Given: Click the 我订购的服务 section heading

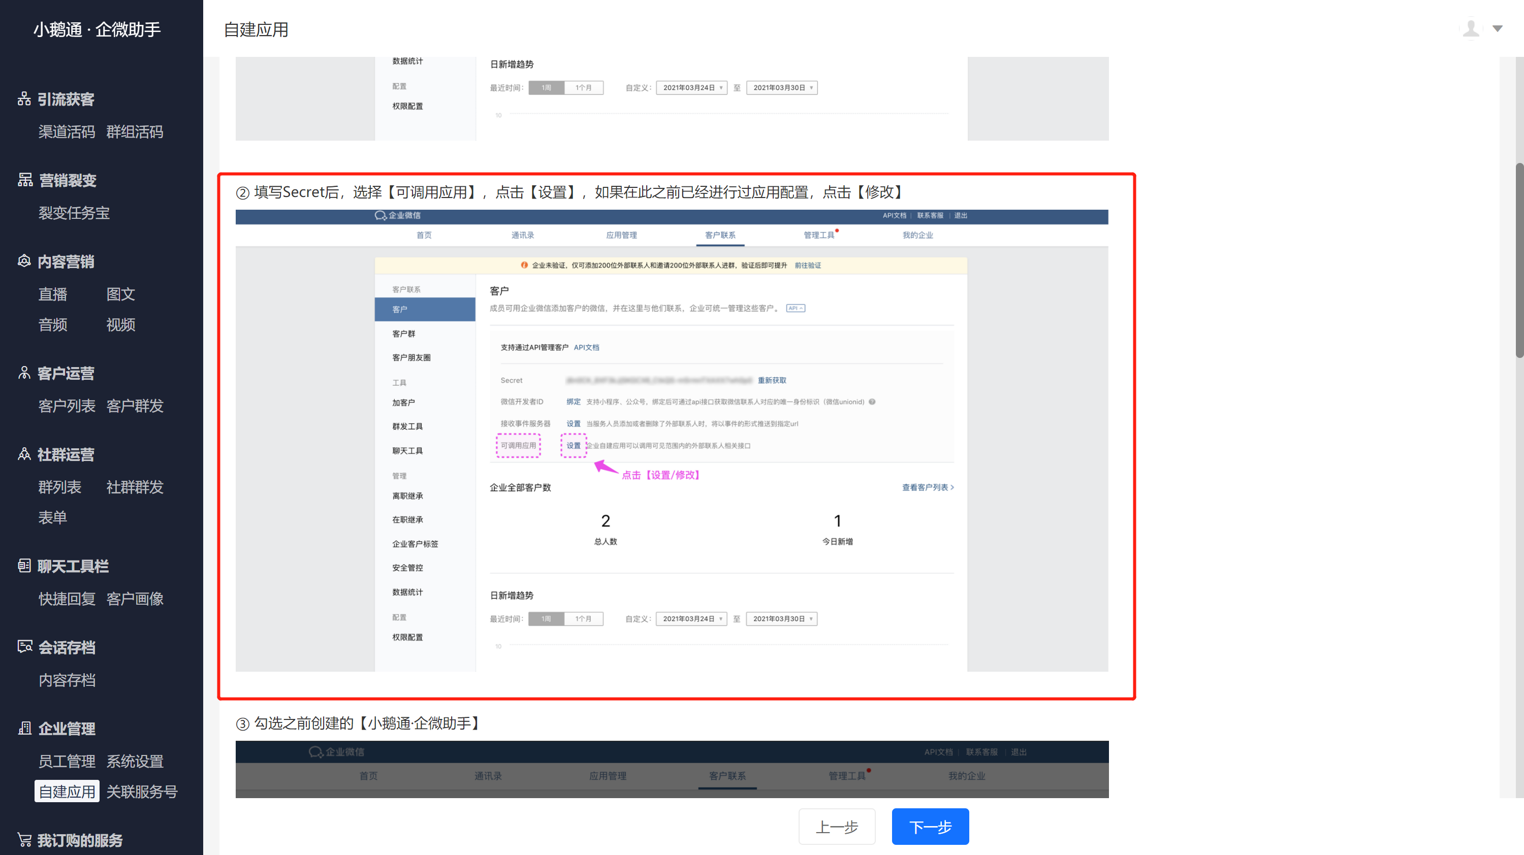Looking at the screenshot, I should pyautogui.click(x=80, y=839).
